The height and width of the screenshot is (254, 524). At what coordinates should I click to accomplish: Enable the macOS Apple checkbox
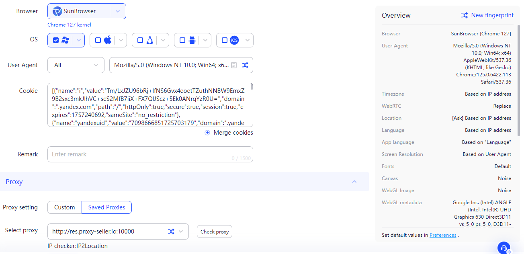pyautogui.click(x=98, y=40)
